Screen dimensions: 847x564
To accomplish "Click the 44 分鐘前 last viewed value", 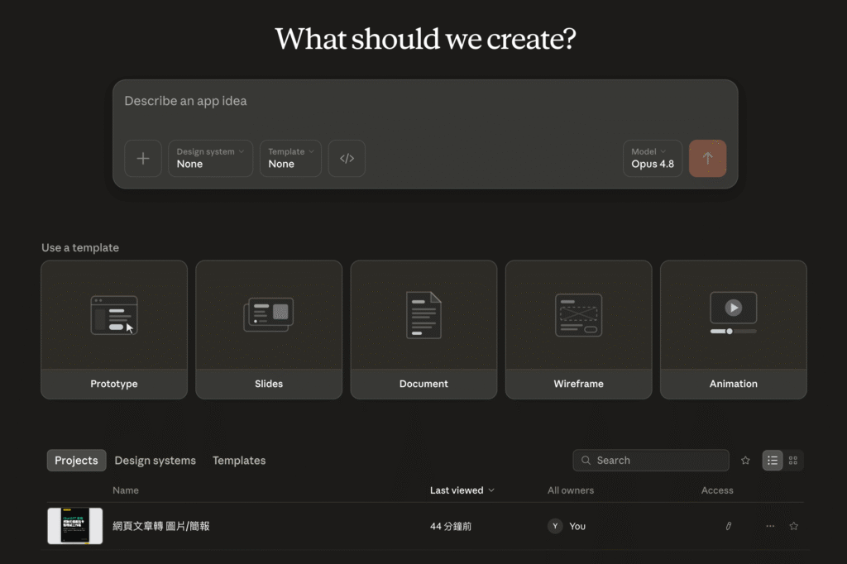I will click(451, 526).
